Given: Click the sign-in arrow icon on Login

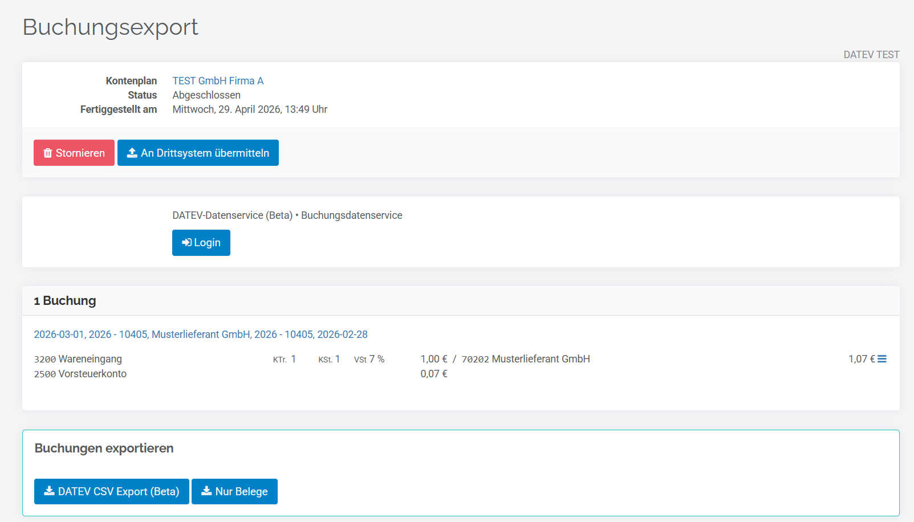Looking at the screenshot, I should (187, 243).
